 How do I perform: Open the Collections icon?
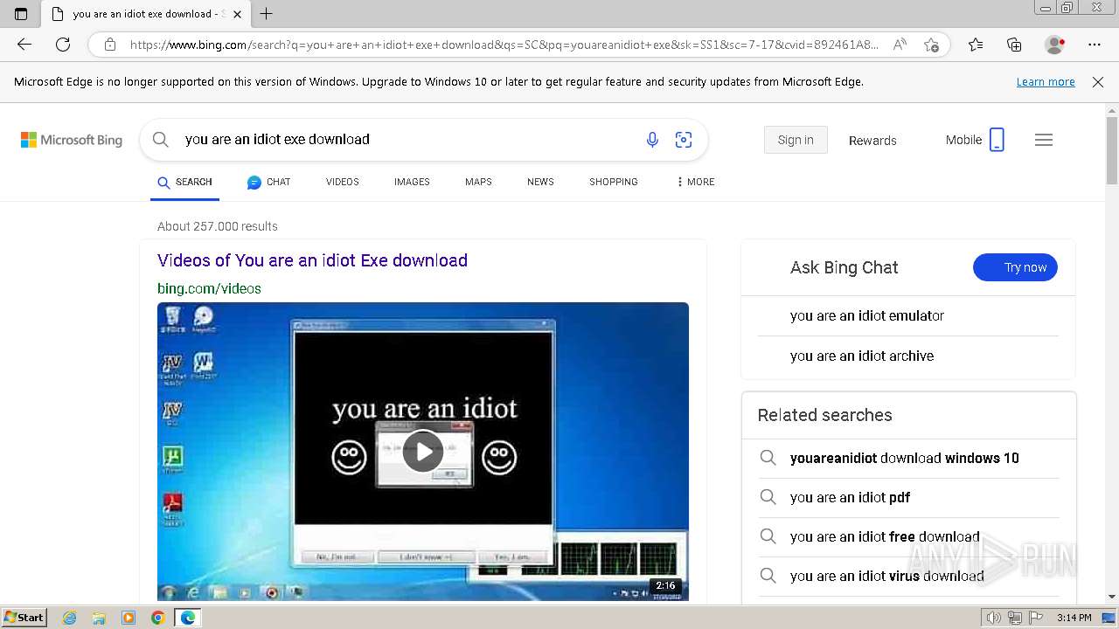[1014, 45]
